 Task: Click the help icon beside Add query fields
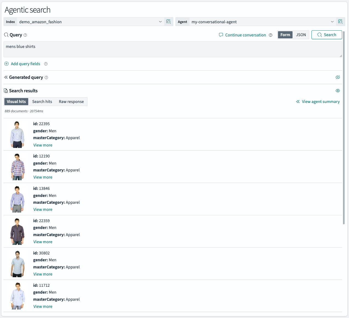46,64
